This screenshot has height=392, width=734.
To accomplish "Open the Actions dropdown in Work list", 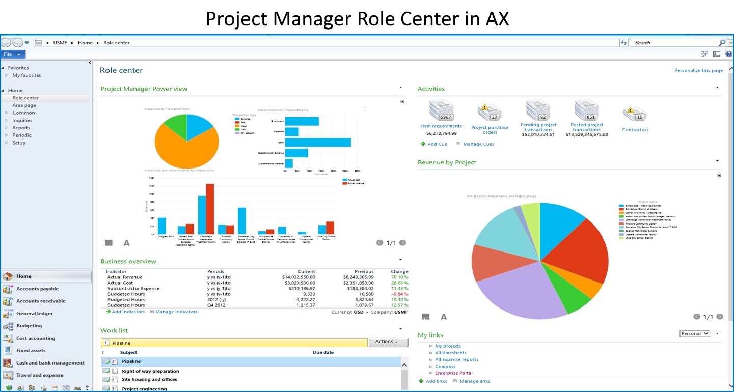I will [388, 342].
